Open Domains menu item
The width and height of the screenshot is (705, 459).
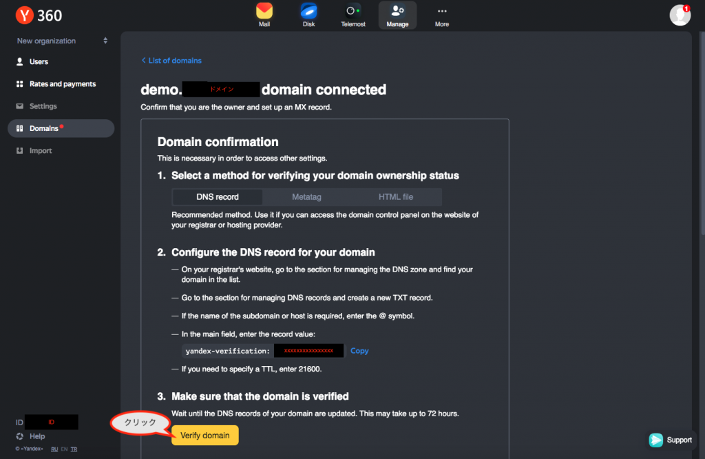pos(43,128)
